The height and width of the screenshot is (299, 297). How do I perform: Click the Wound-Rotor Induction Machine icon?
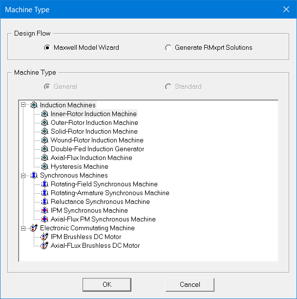click(x=44, y=140)
